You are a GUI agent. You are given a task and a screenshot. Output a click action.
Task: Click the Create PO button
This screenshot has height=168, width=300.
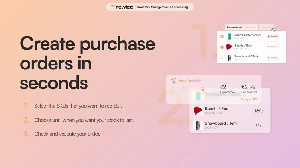pyautogui.click(x=266, y=27)
